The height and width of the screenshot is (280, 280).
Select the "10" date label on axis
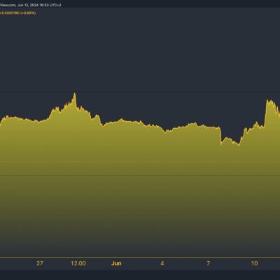(254, 263)
